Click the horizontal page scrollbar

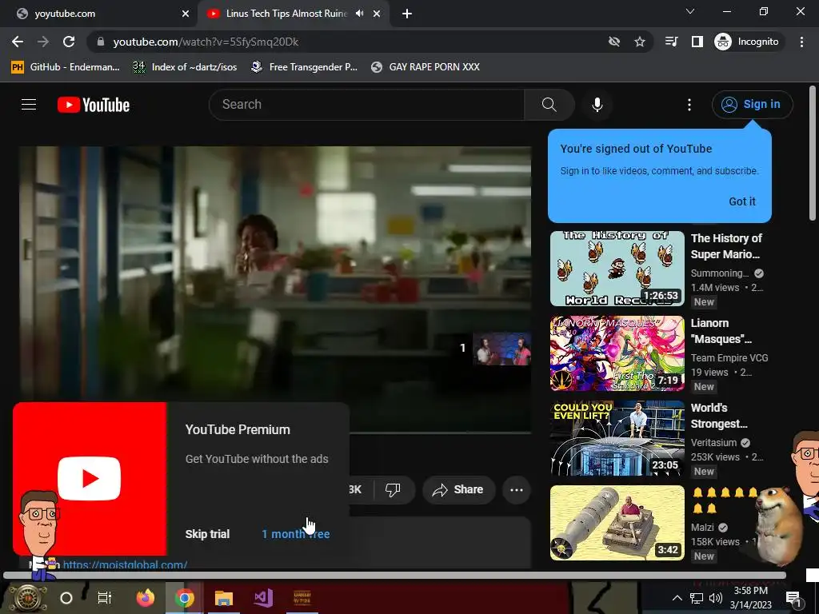394,575
